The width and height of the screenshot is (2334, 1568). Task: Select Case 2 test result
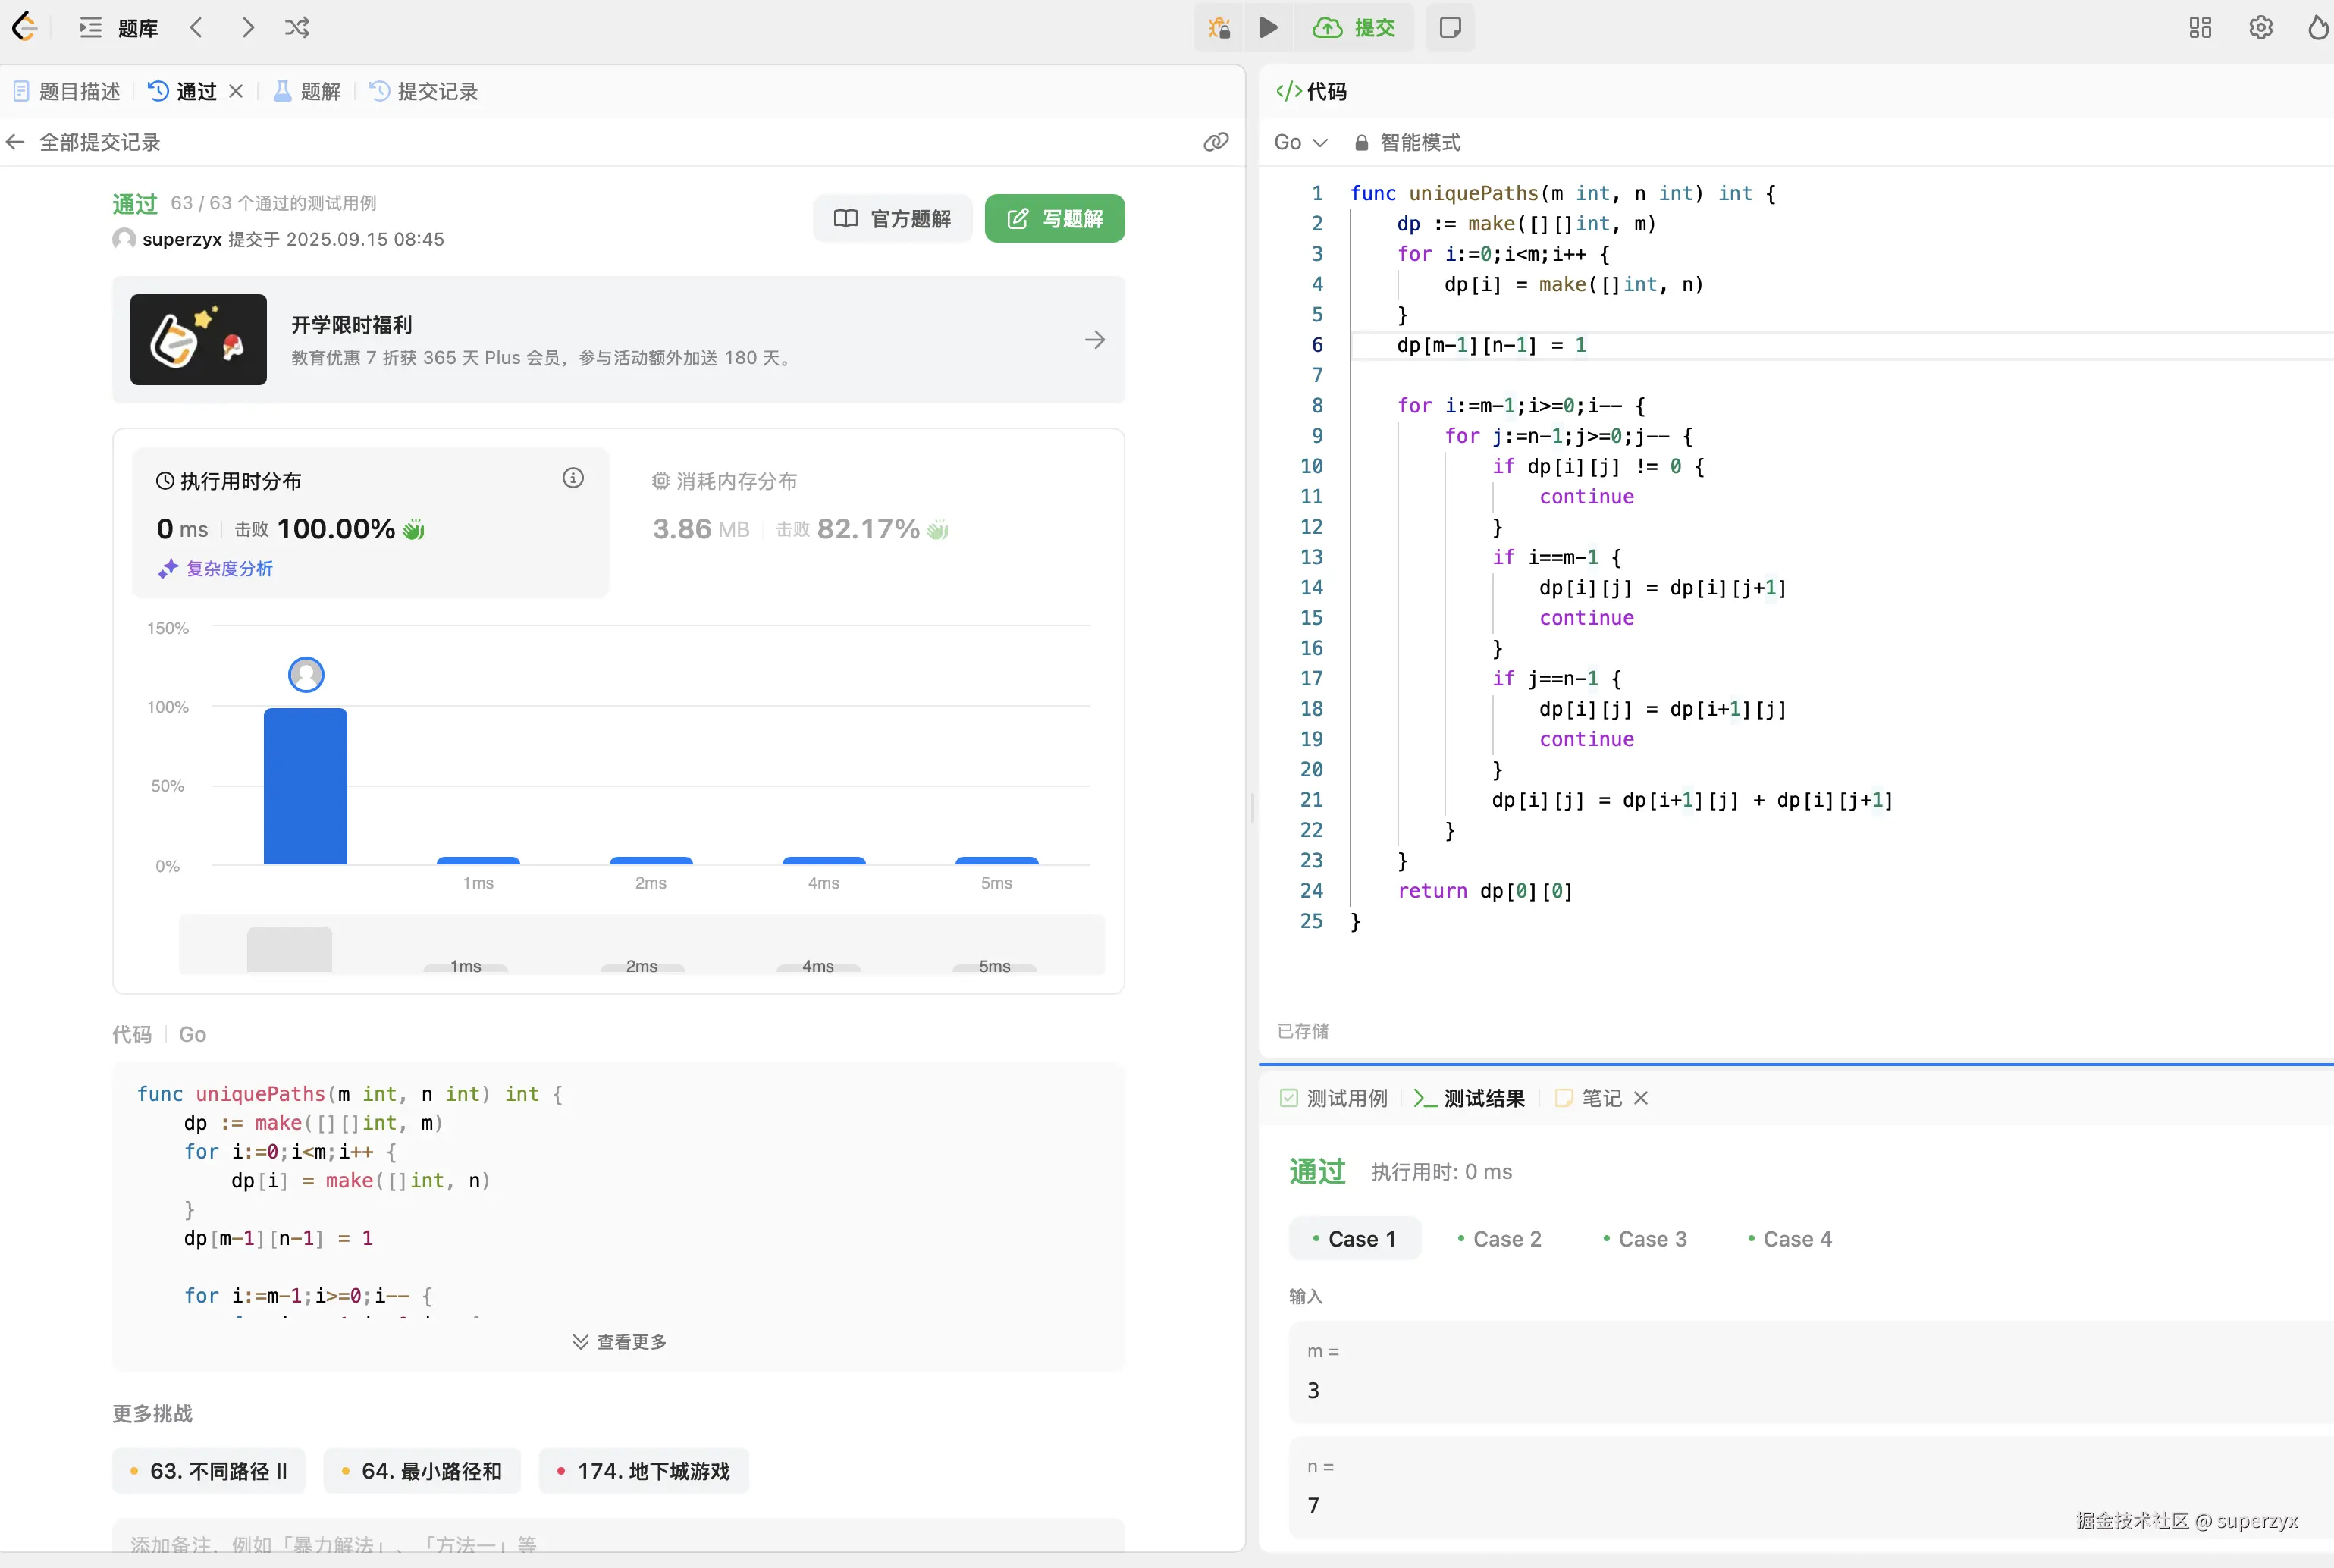[1500, 1239]
